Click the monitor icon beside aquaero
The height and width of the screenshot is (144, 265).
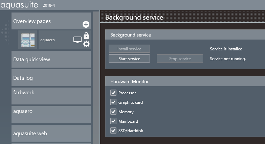tap(78, 40)
